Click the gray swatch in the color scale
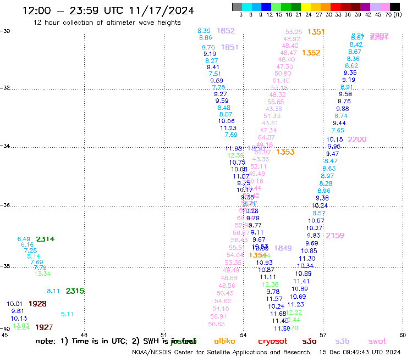Screen dimensions: 407x357 click(237, 7)
